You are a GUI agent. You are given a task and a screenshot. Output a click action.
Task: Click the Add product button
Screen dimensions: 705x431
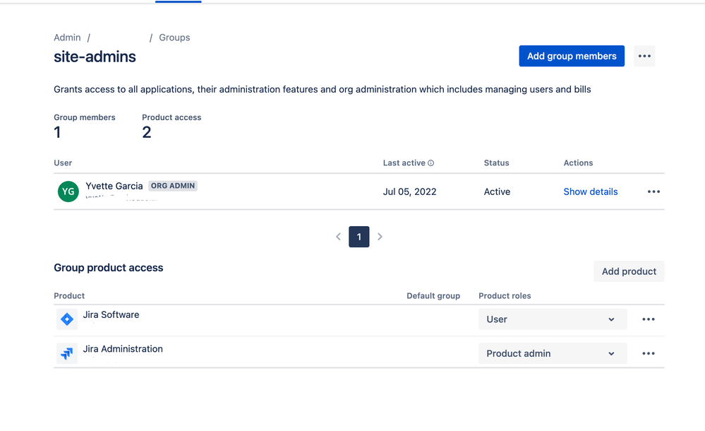629,271
